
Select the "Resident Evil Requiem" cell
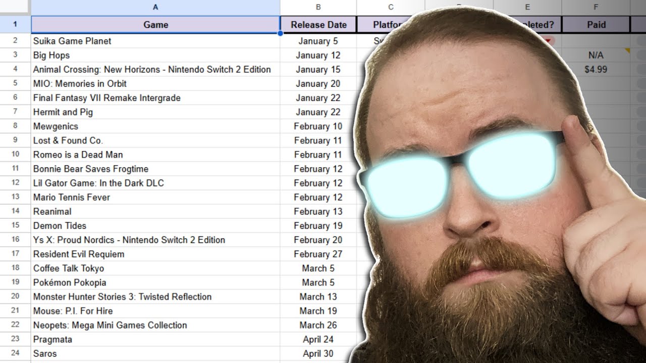point(155,254)
